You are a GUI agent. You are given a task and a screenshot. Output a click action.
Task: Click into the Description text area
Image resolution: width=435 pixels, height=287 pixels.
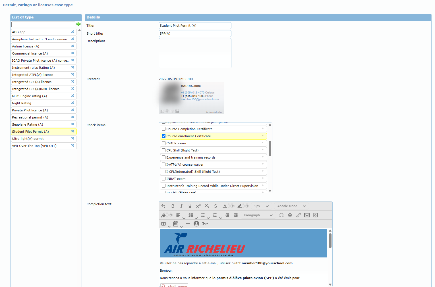pos(195,53)
